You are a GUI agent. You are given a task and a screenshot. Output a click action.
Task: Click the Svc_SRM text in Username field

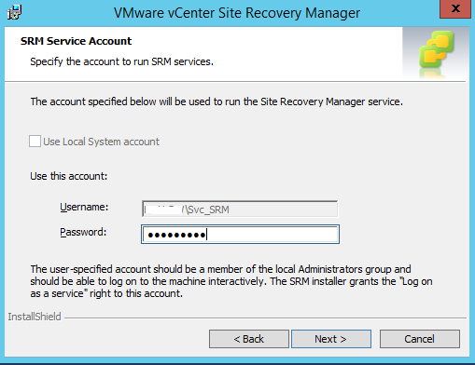(x=209, y=210)
